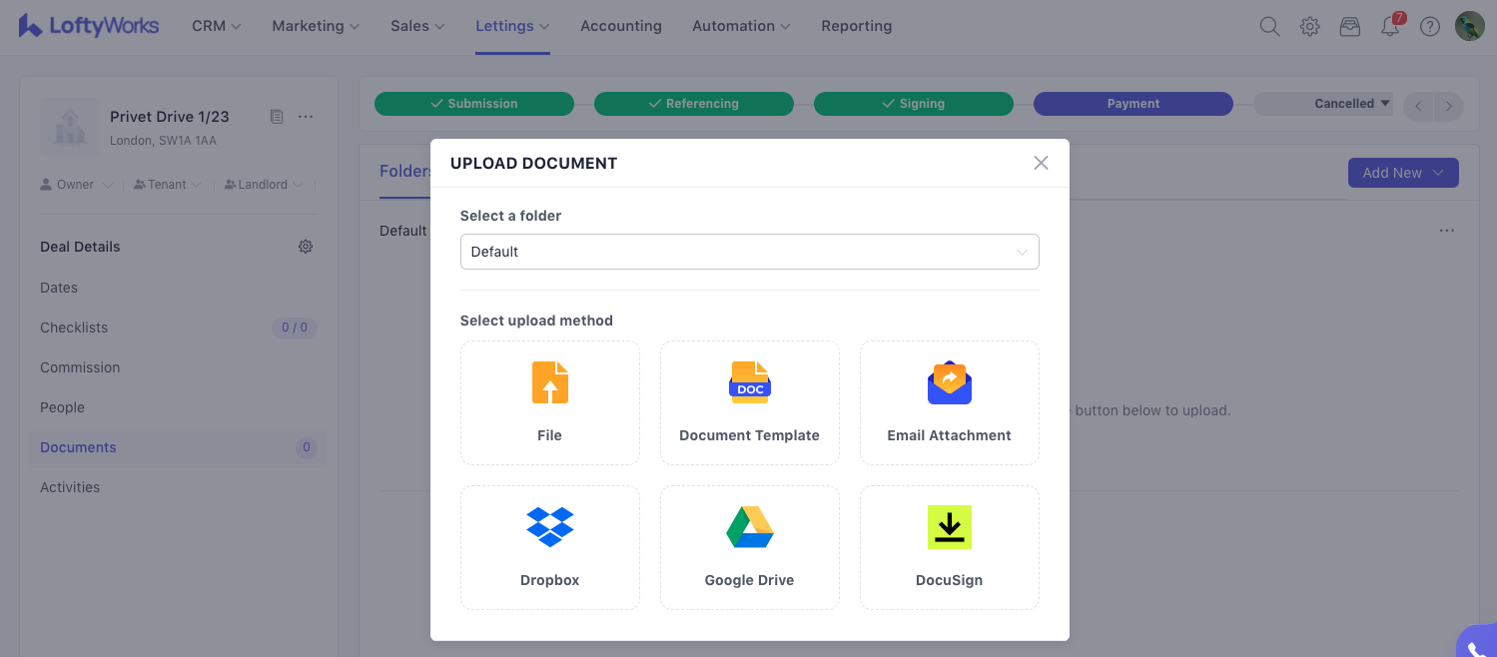This screenshot has width=1497, height=657.
Task: Open the notifications bell
Action: [x=1389, y=27]
